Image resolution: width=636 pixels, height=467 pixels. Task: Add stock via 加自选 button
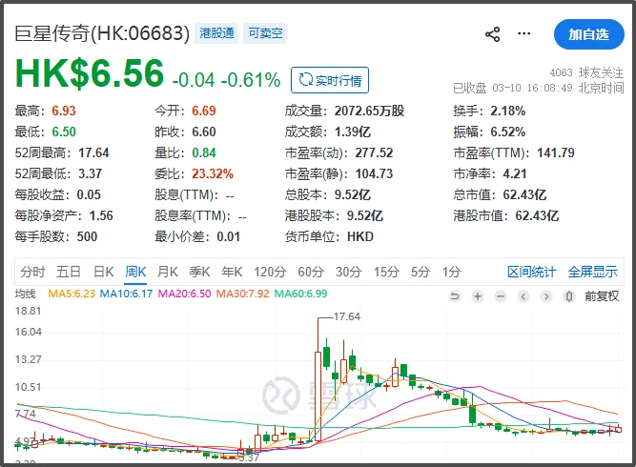[x=588, y=34]
